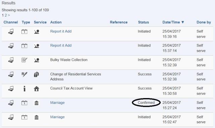Click the Initiated status for Bulky Waste Collection
The height and width of the screenshot is (128, 215).
pos(144,60)
